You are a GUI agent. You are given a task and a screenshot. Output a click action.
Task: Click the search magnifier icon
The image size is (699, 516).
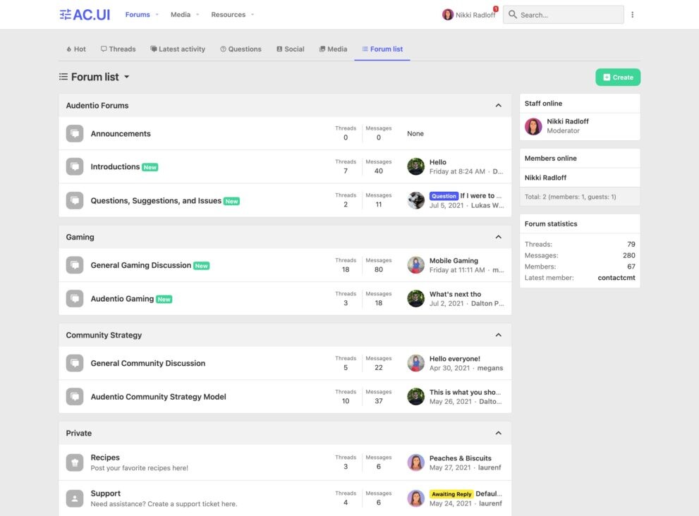click(511, 14)
